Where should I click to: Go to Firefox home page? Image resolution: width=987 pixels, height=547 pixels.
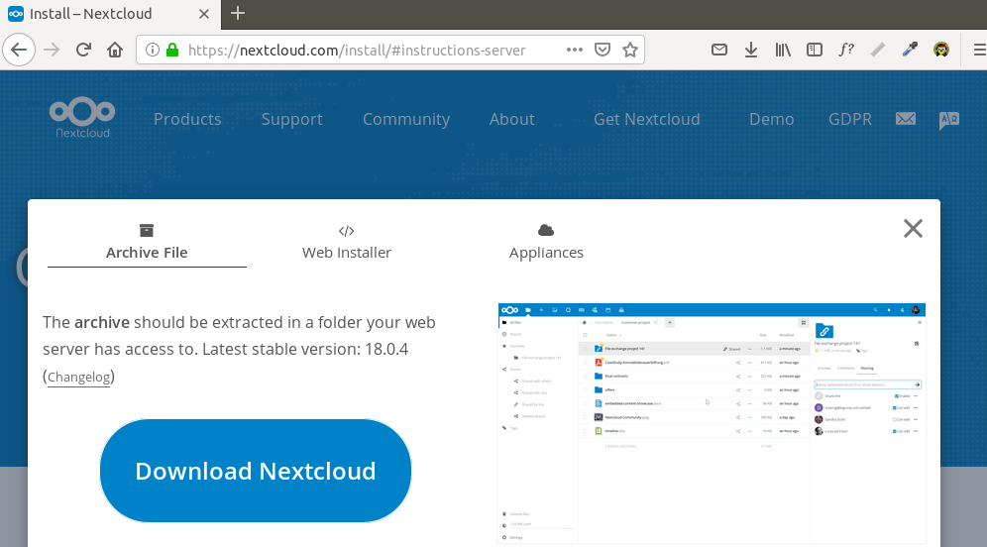115,50
